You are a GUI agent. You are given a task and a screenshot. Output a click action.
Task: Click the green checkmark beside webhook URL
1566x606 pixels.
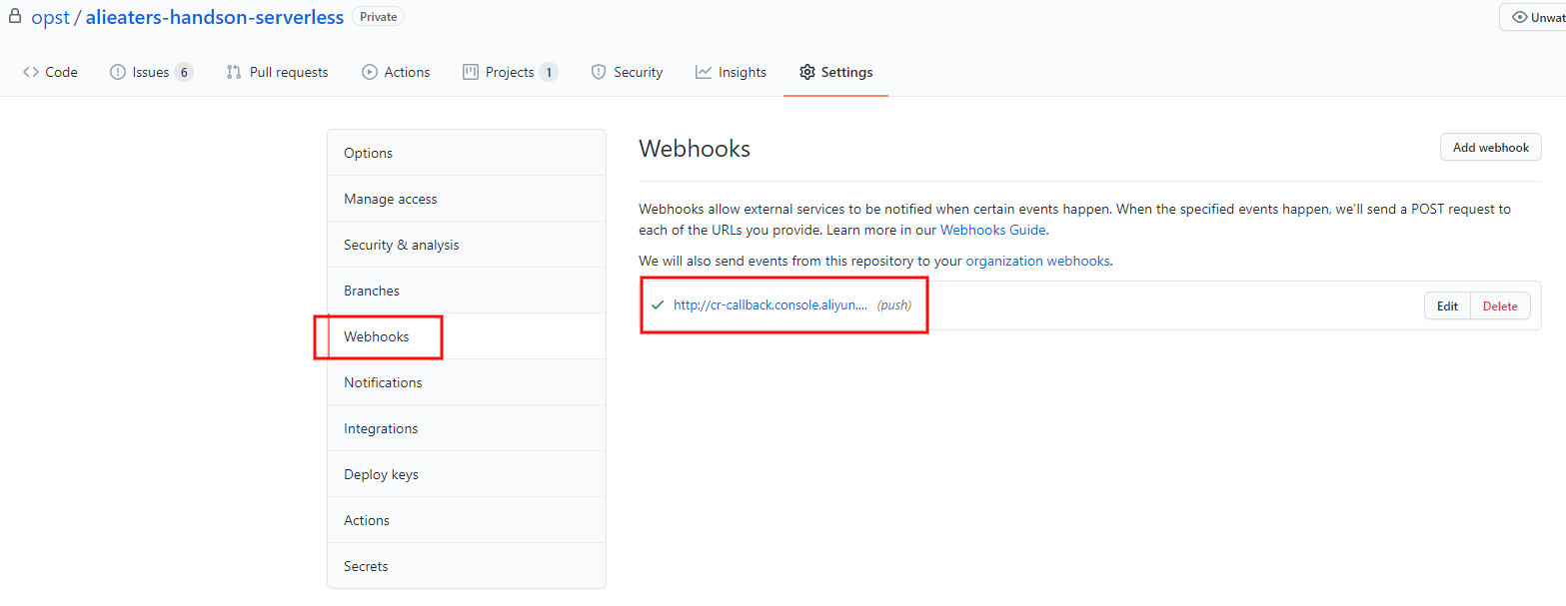tap(657, 305)
